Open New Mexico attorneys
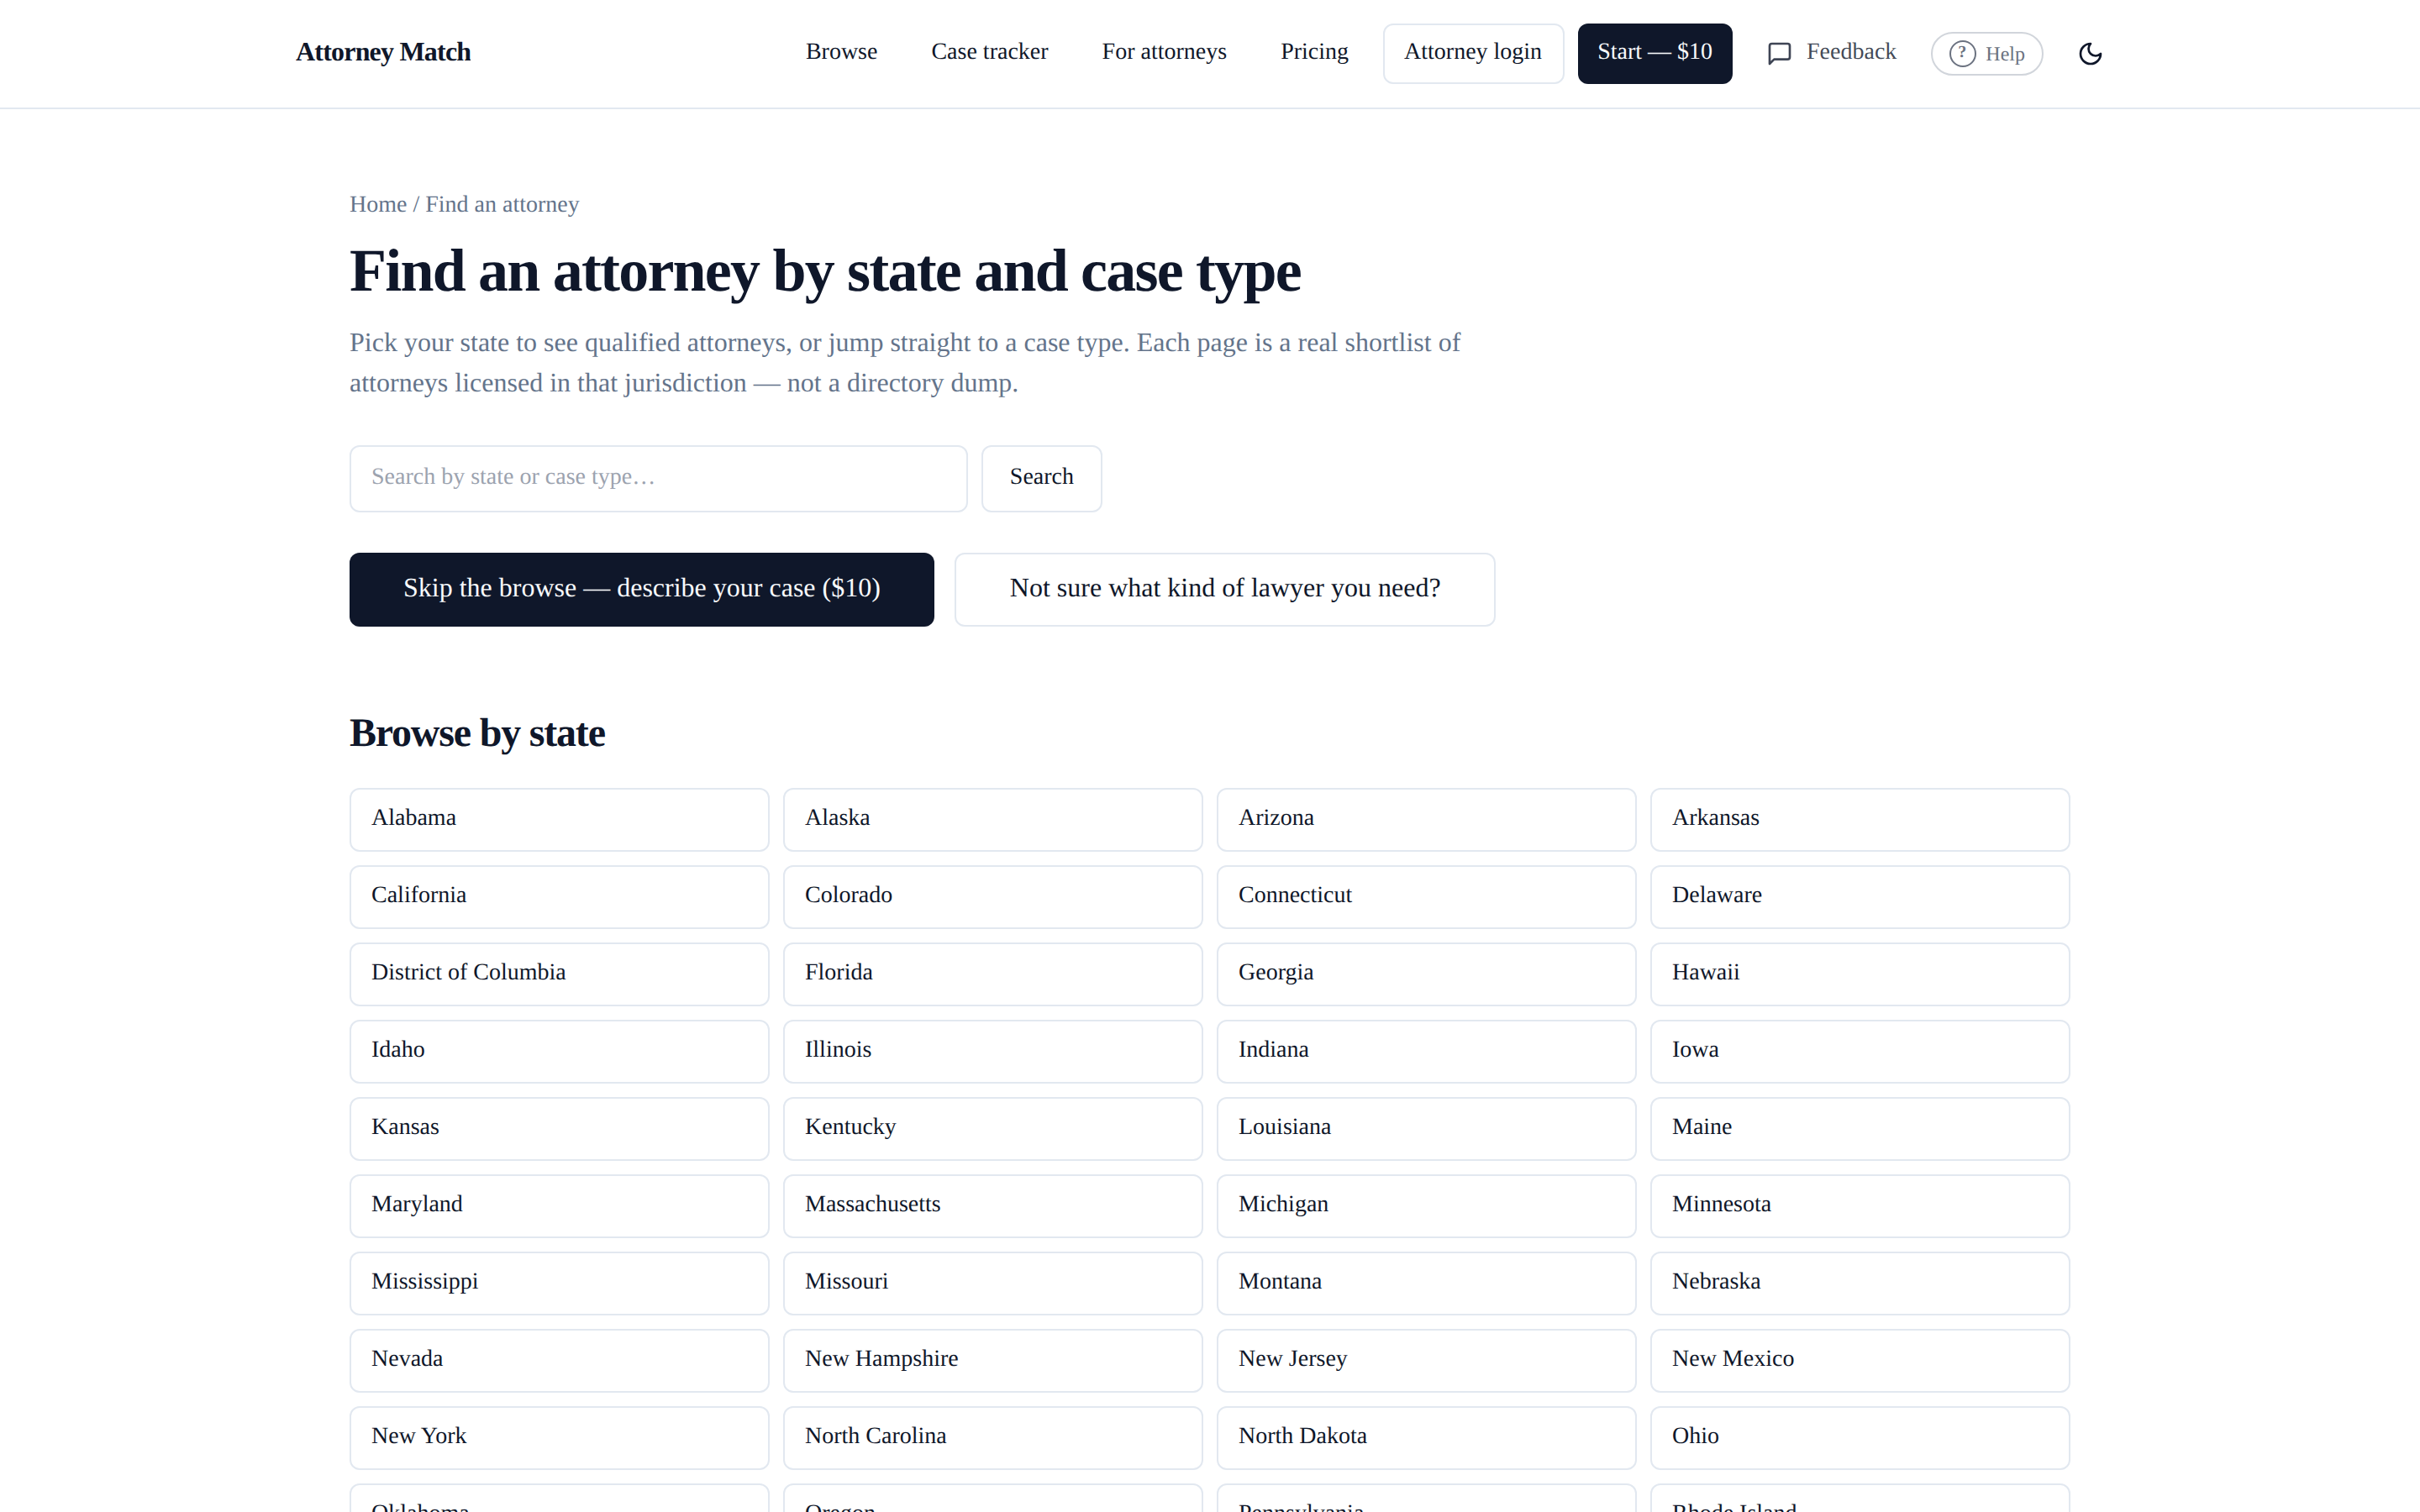 pyautogui.click(x=1859, y=1360)
